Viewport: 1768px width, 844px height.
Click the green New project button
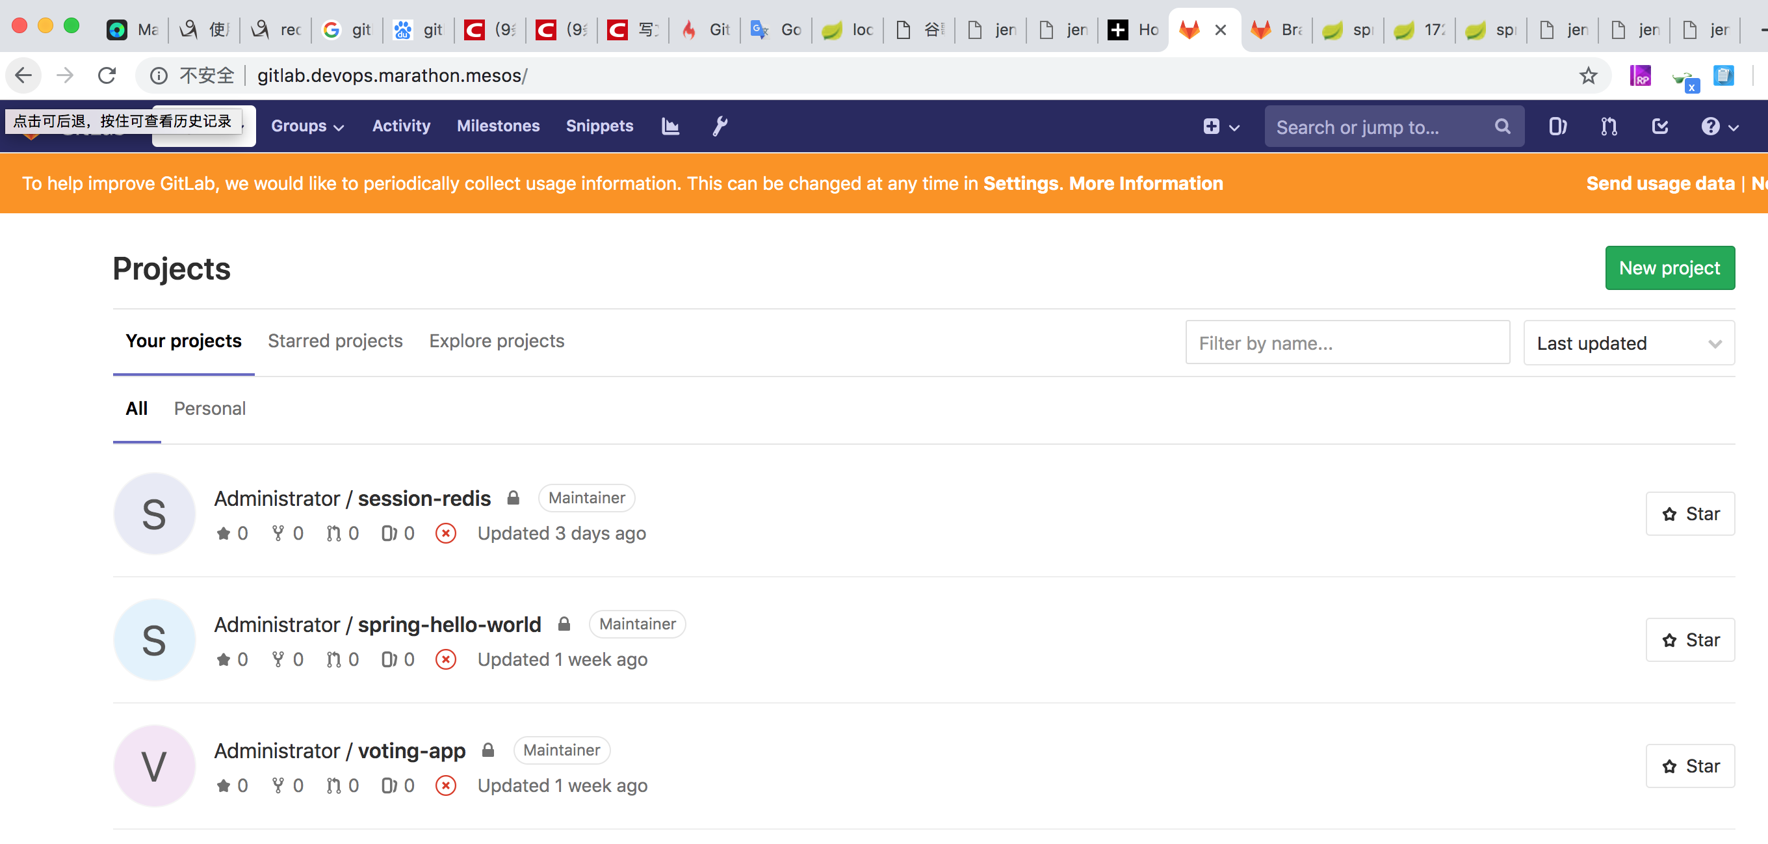tap(1669, 269)
